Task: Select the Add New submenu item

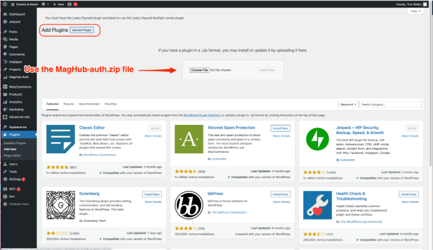Action: (10, 149)
